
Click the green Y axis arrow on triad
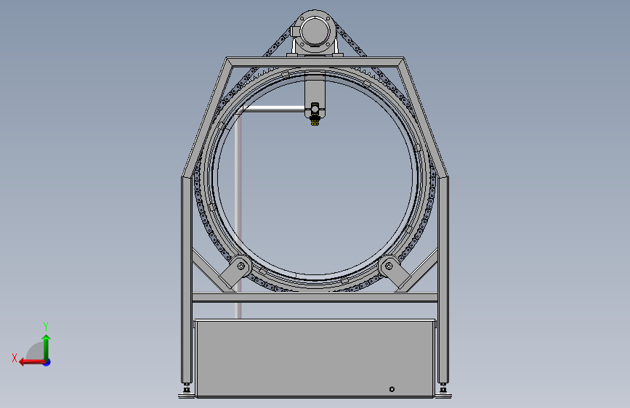pyautogui.click(x=47, y=347)
